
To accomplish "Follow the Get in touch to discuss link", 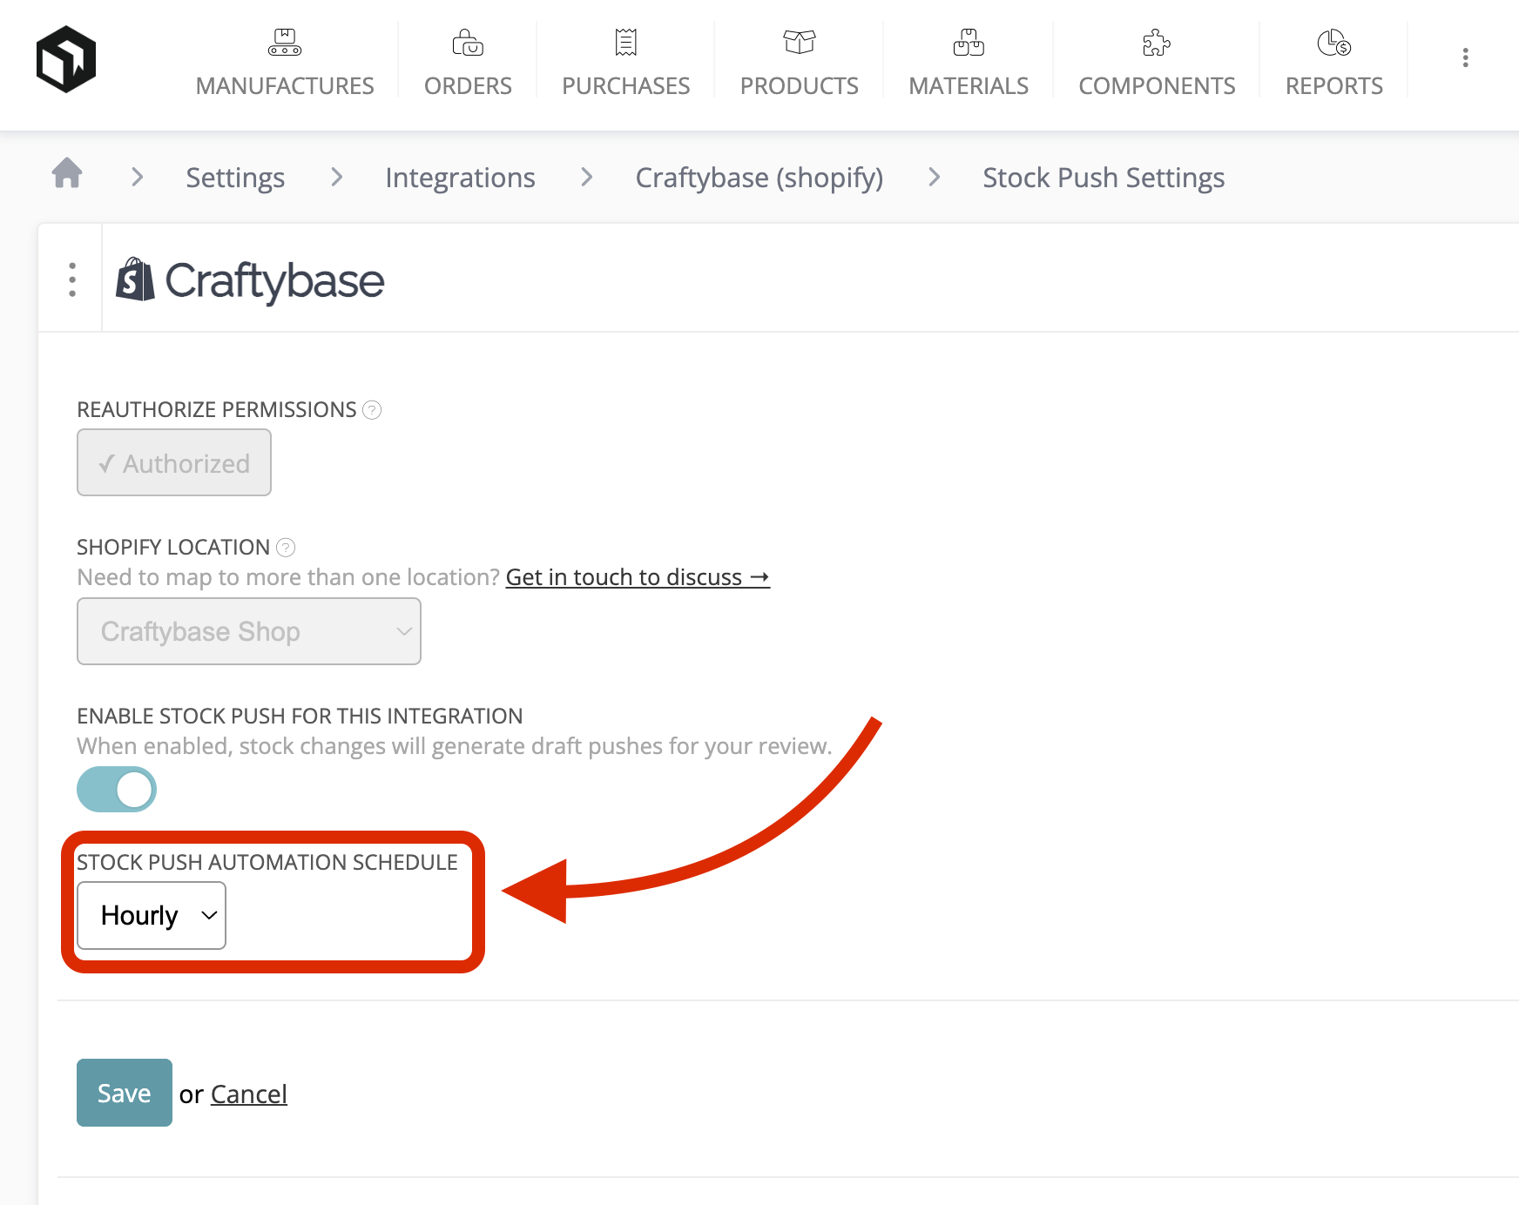I will click(x=638, y=577).
